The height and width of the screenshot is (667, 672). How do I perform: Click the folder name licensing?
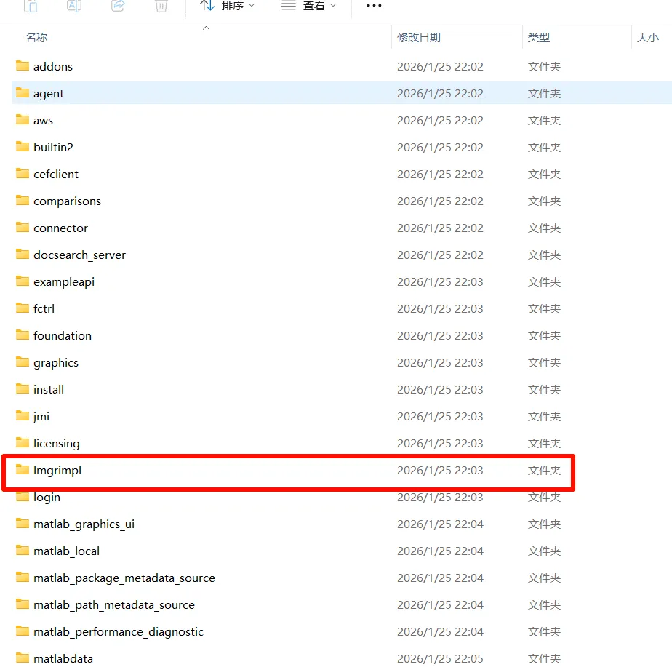57,444
